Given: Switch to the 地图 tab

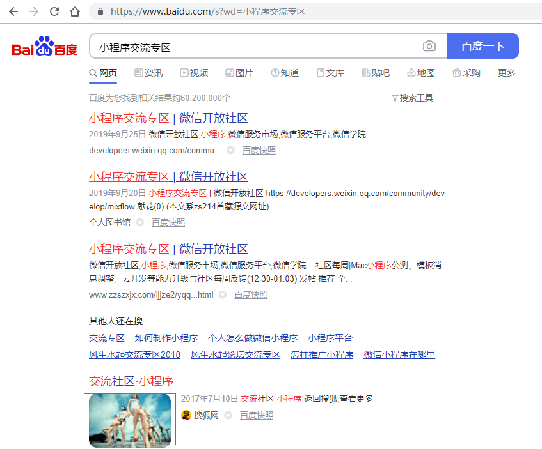Looking at the screenshot, I should tap(421, 73).
